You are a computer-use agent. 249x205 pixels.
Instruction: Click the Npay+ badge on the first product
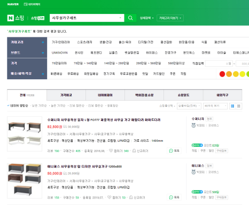coord(197,145)
